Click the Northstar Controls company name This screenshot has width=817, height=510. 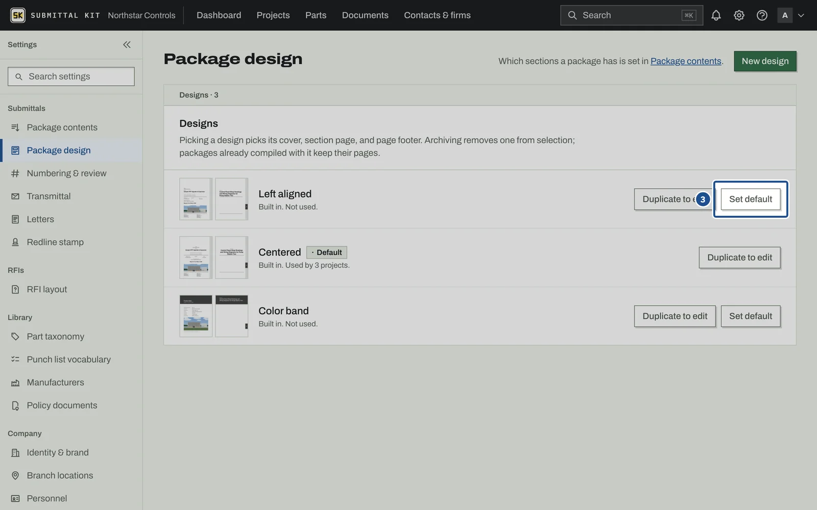tap(141, 15)
